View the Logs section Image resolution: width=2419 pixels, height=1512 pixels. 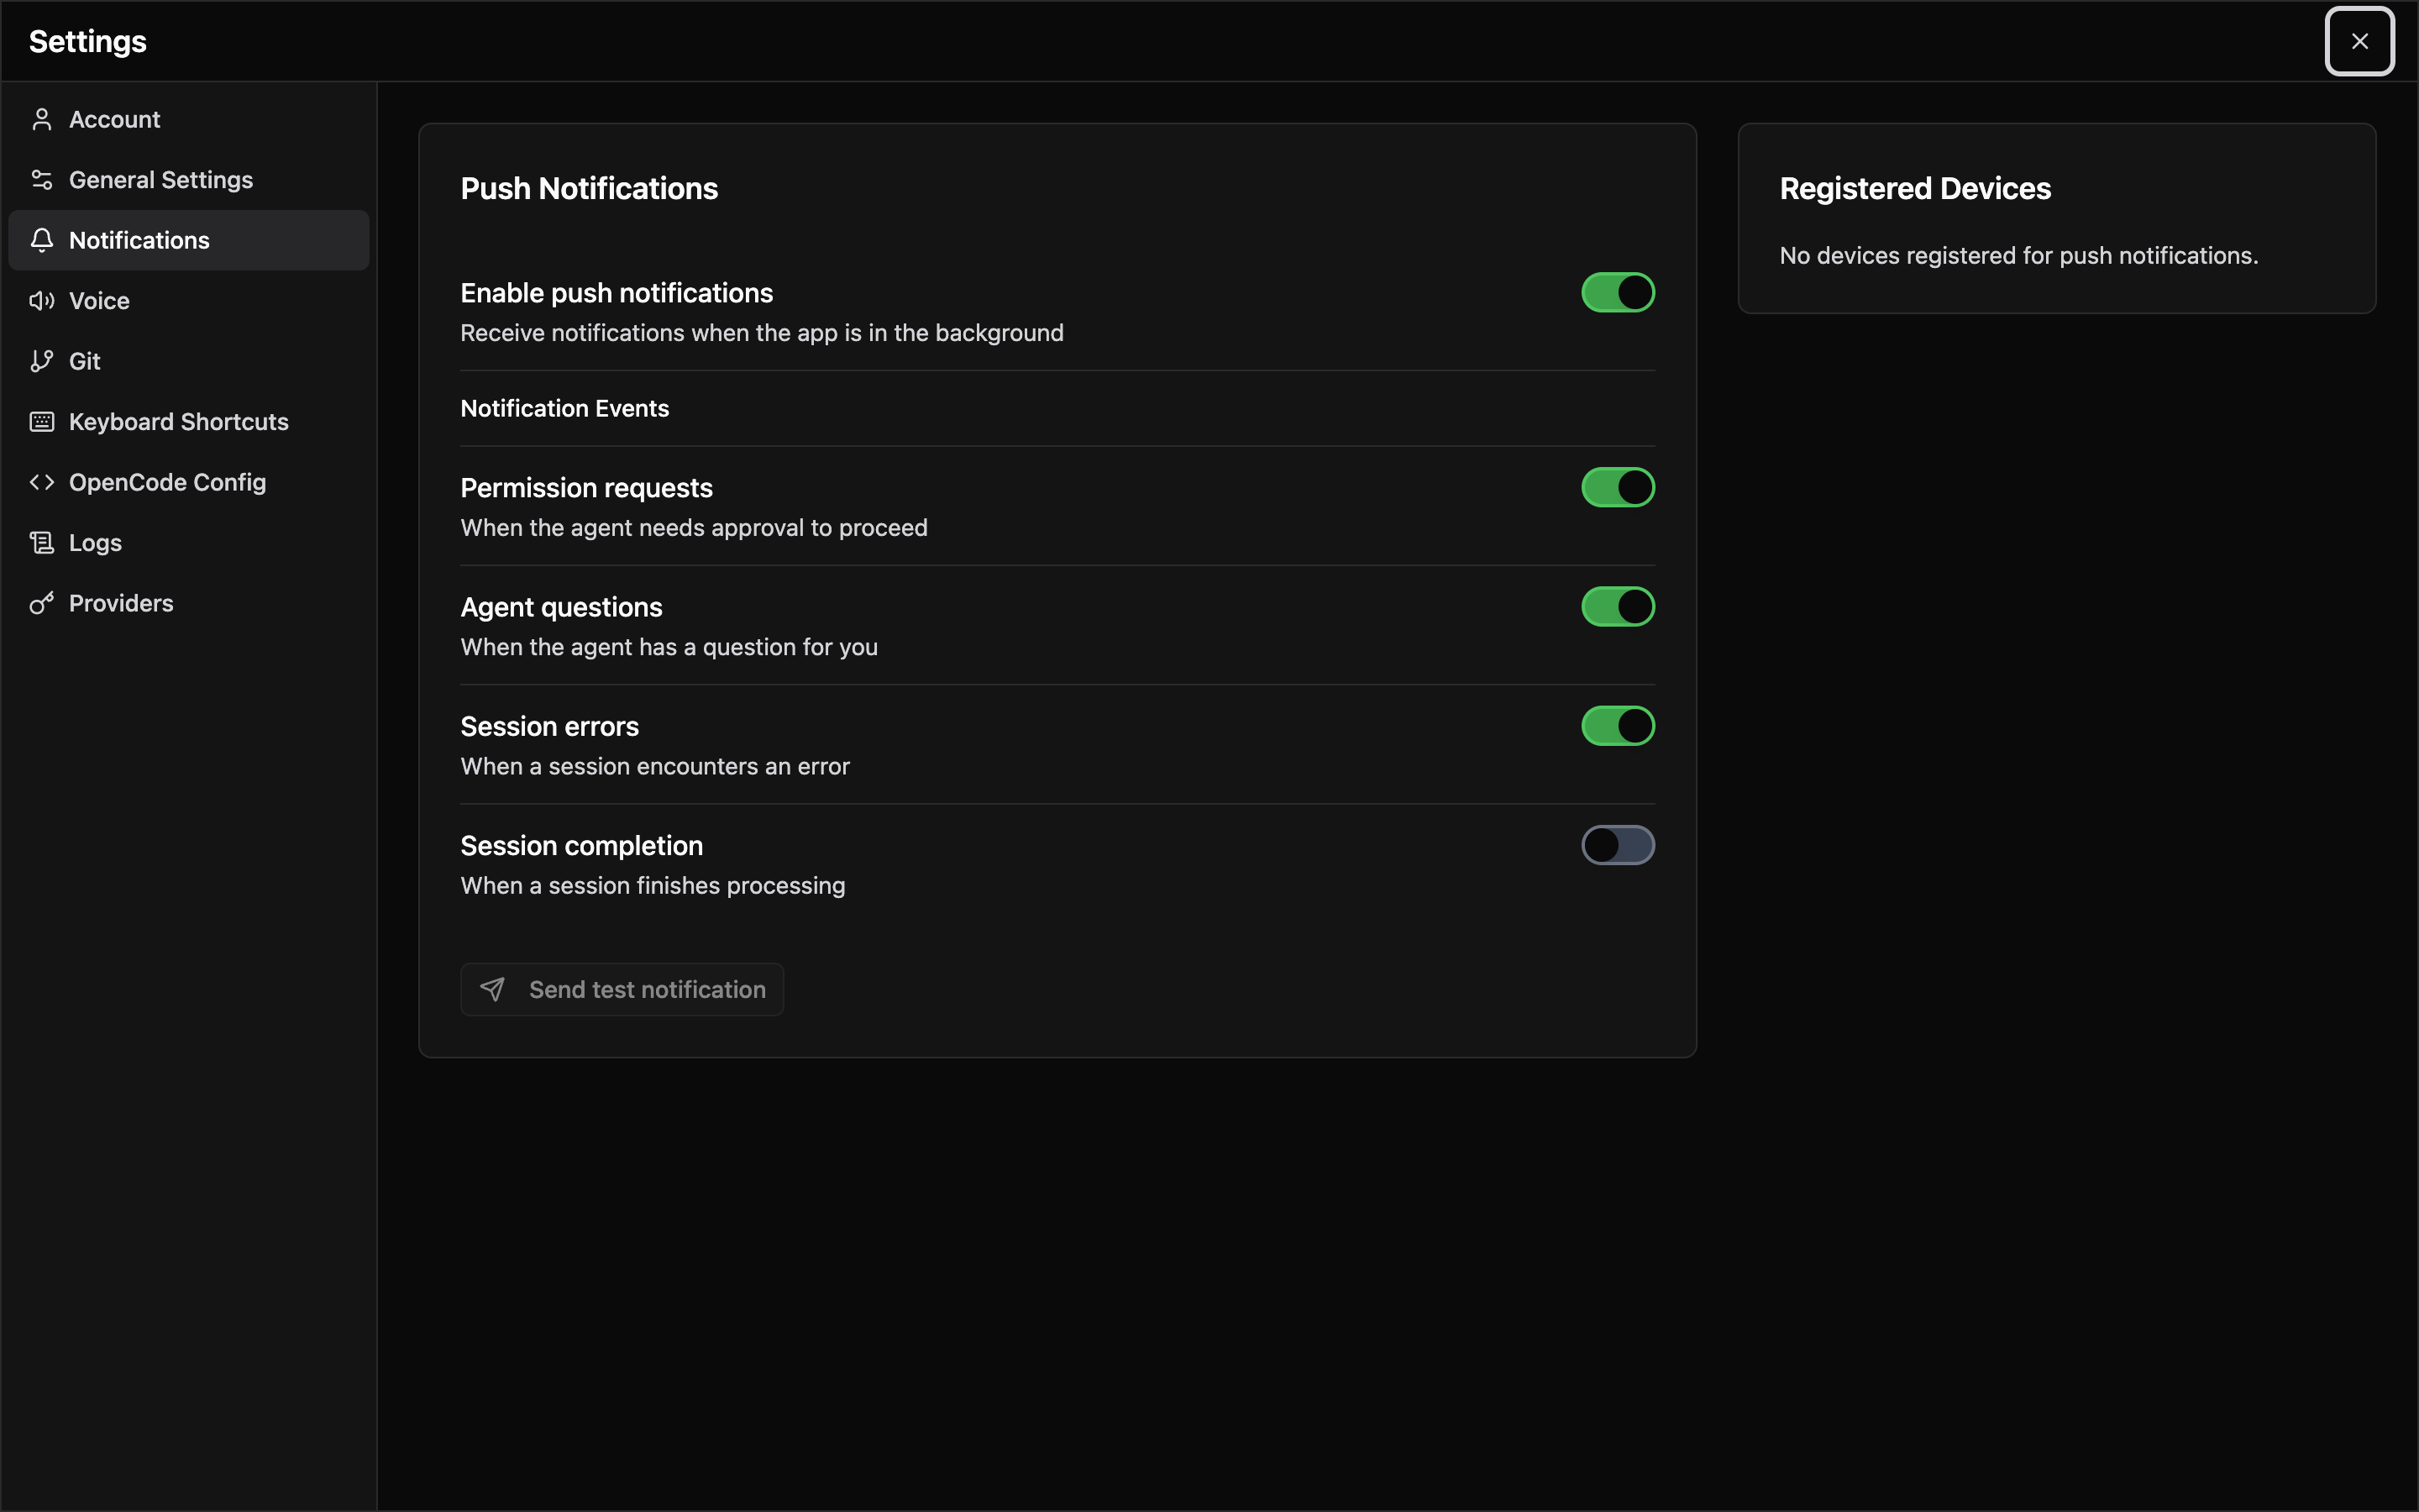189,543
